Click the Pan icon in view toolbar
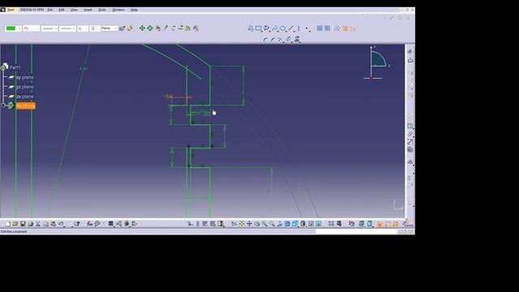Screen dimensions: 519x292 (249, 224)
